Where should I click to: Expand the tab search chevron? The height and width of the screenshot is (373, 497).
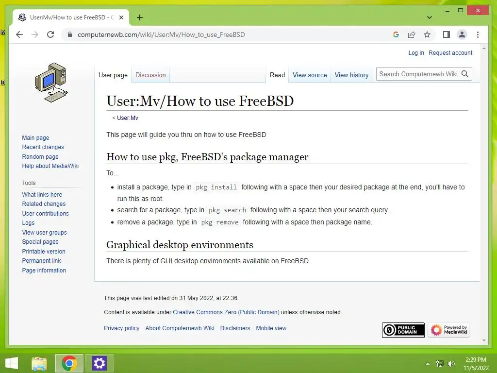pyautogui.click(x=430, y=17)
